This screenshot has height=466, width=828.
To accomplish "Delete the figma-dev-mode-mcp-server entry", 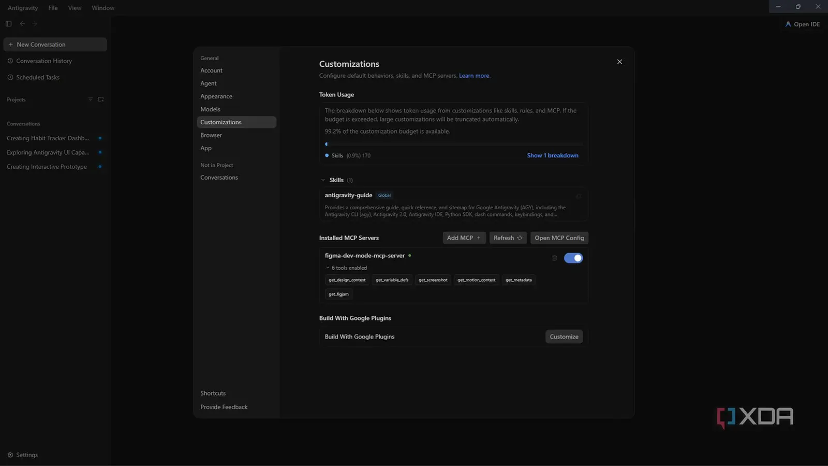I will click(x=554, y=258).
